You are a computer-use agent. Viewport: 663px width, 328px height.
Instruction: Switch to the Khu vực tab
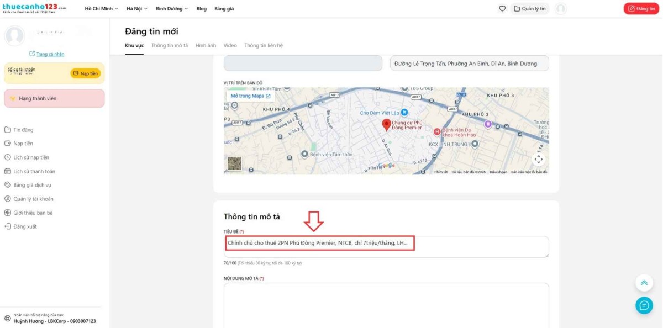134,46
